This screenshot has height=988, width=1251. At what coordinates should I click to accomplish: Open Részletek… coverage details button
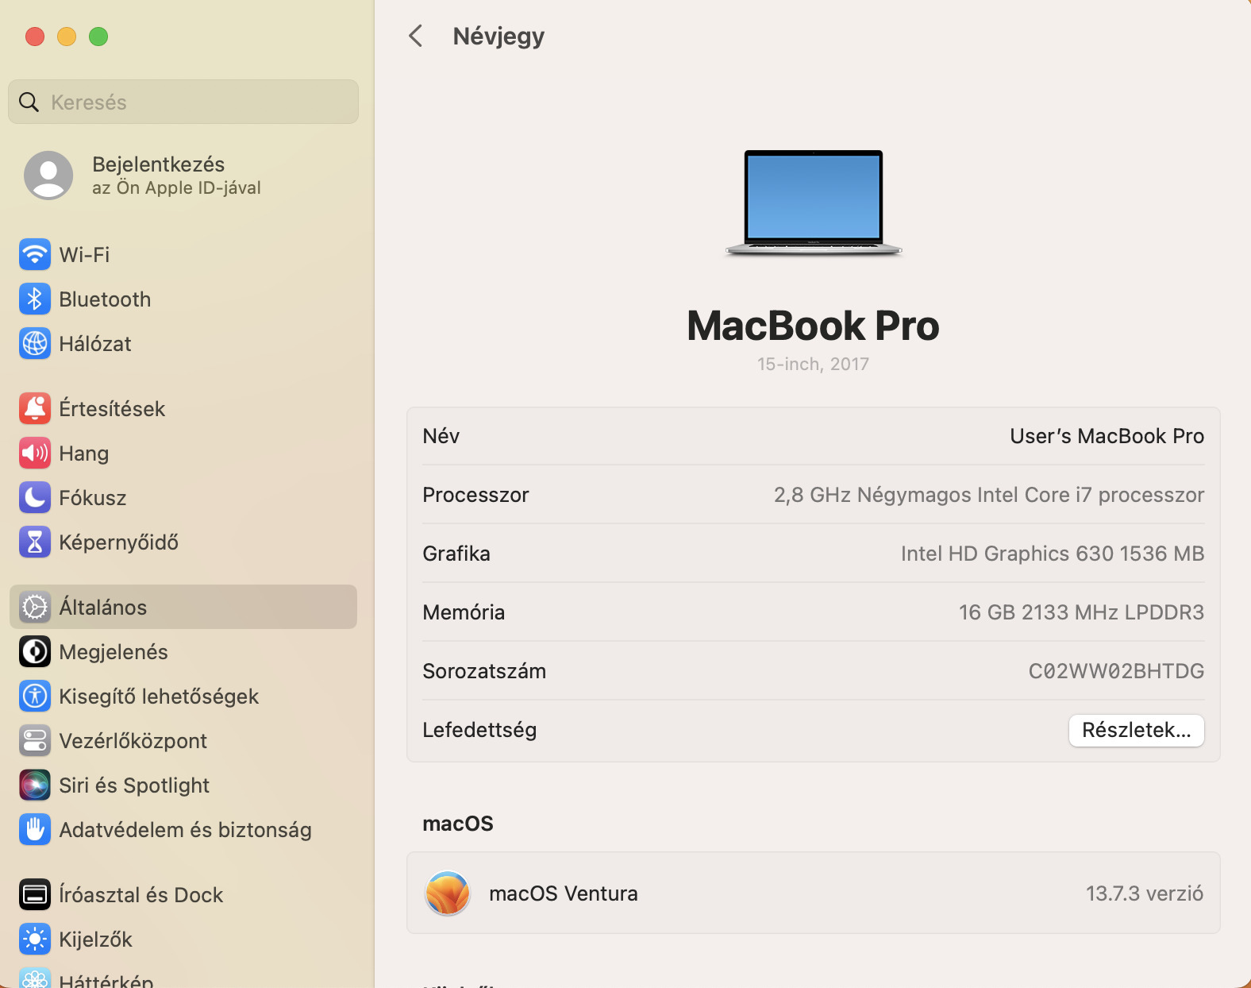pos(1137,731)
